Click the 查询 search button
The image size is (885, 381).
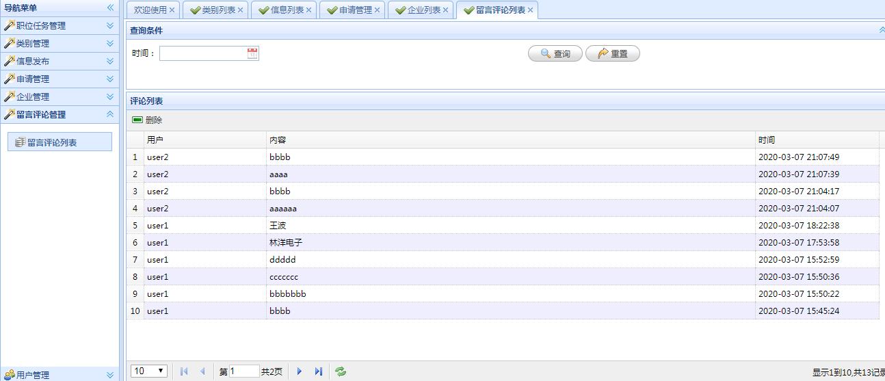point(555,53)
